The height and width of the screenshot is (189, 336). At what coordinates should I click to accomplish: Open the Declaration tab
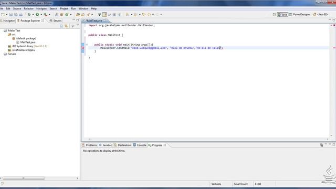122,145
